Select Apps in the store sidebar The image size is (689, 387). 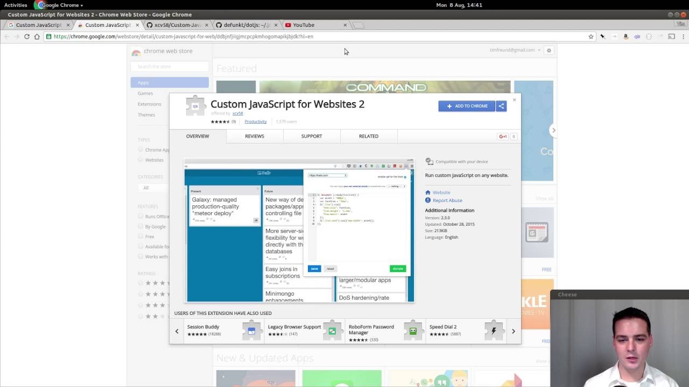tap(170, 82)
